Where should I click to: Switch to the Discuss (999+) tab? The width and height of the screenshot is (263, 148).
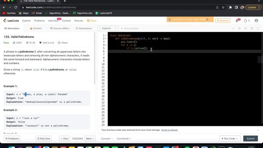click(60, 28)
